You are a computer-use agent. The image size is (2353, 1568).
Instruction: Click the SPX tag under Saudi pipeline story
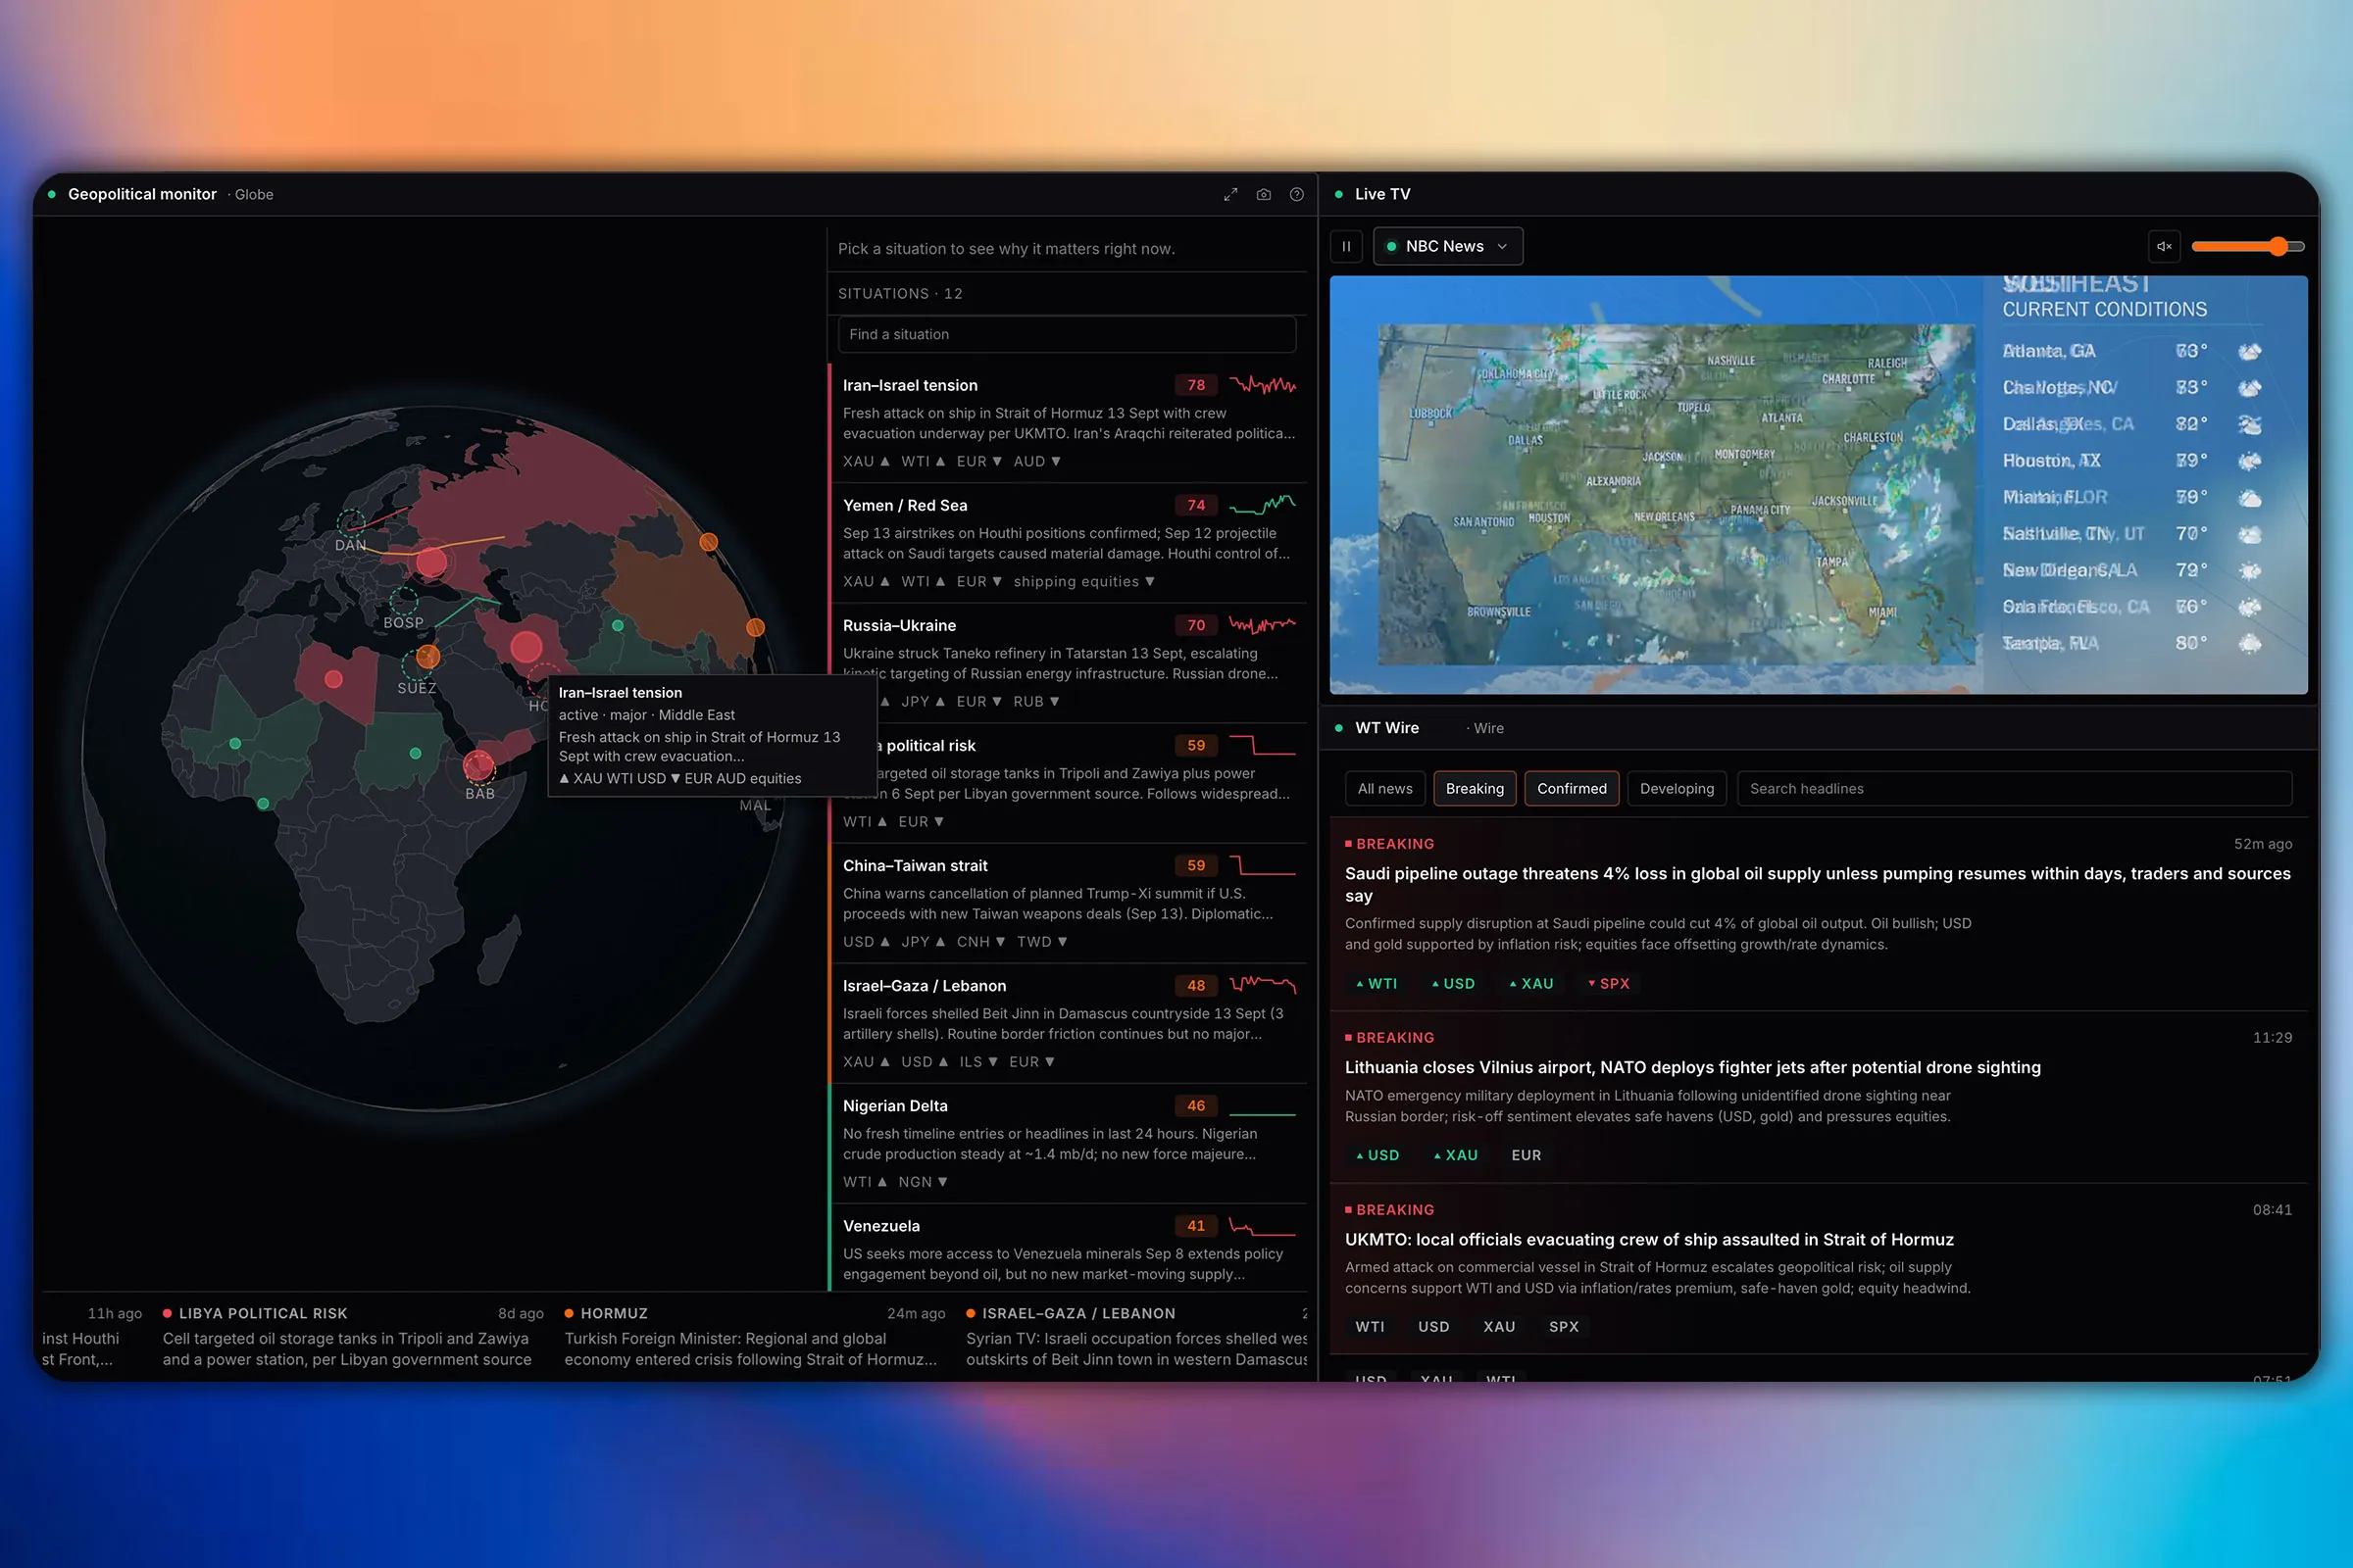tap(1609, 983)
